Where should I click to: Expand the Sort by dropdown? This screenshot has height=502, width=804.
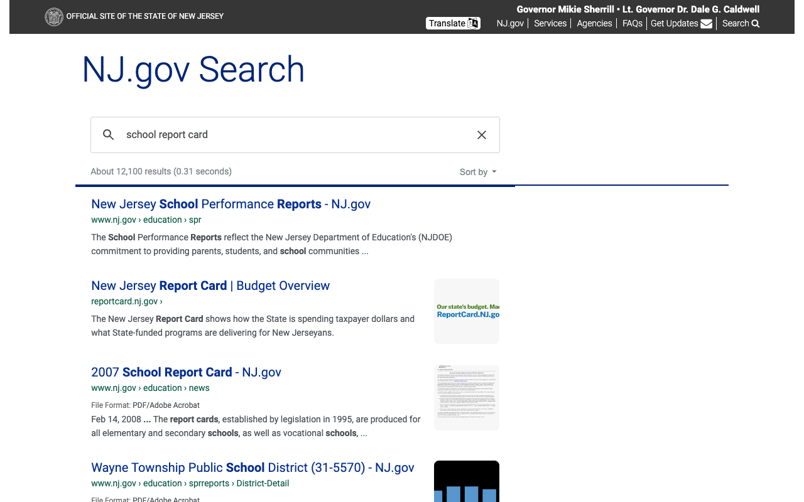tap(478, 172)
